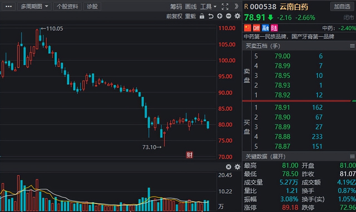The width and height of the screenshot is (356, 212).
Task: Open the ellipsis menu at top left
Action: point(8,6)
